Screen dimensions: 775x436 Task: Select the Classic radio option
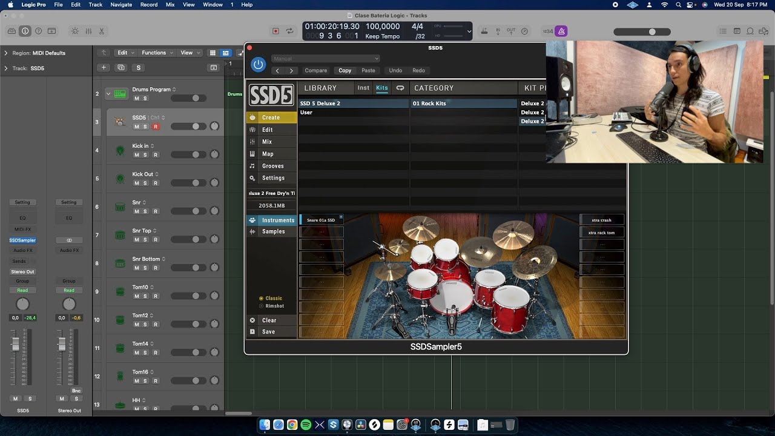(x=271, y=298)
